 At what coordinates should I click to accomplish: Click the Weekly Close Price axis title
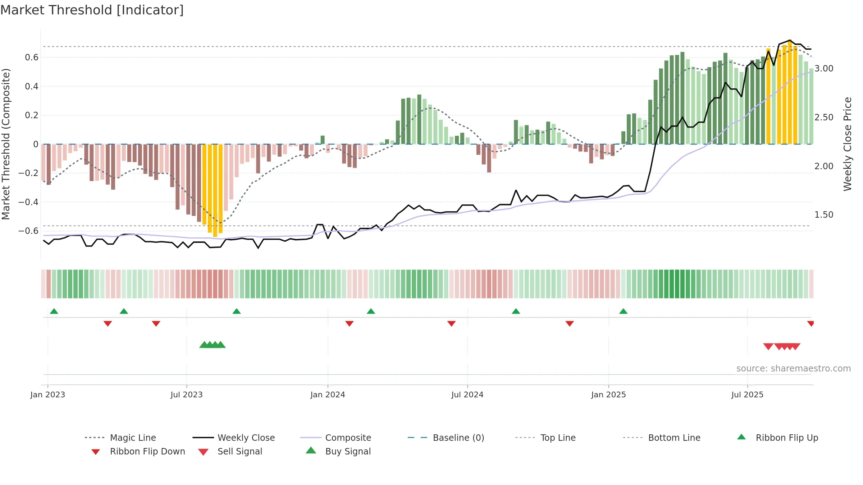[848, 144]
